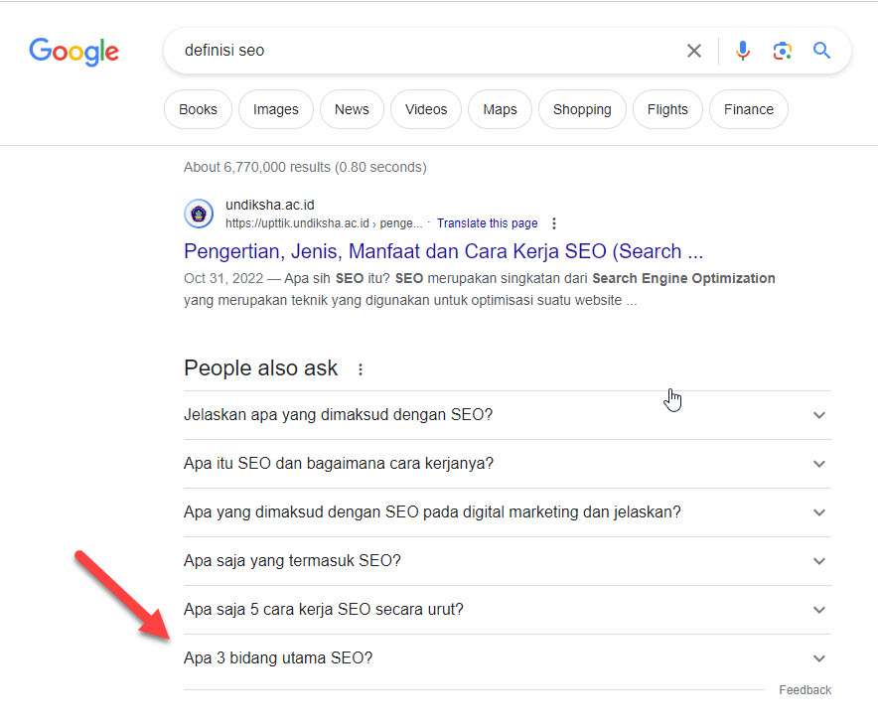
Task: Expand 'Apa itu SEO dan bagaimana cara kerjanya?'
Action: click(508, 464)
